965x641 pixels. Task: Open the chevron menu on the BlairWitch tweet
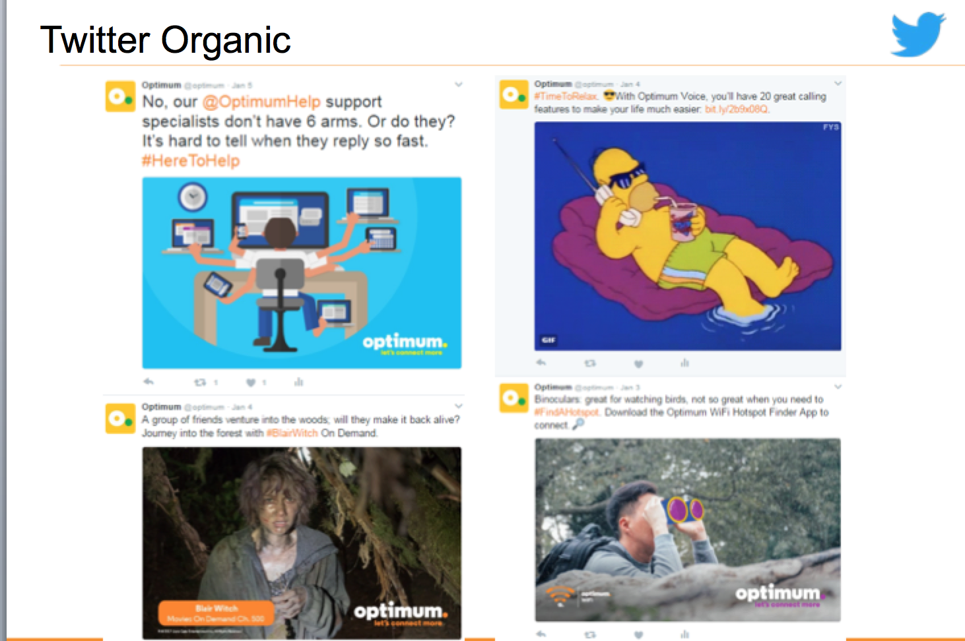pyautogui.click(x=458, y=406)
